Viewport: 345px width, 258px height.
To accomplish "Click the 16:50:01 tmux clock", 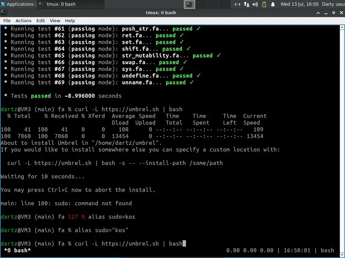I will pyautogui.click(x=297, y=250).
